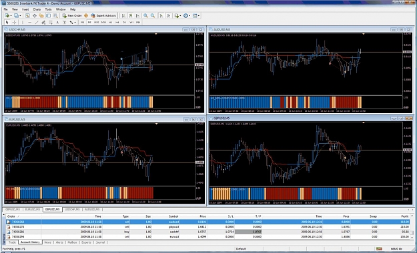Switch timeframe to M1
Image resolution: width=417 pixels, height=253 pixels.
pos(83,22)
